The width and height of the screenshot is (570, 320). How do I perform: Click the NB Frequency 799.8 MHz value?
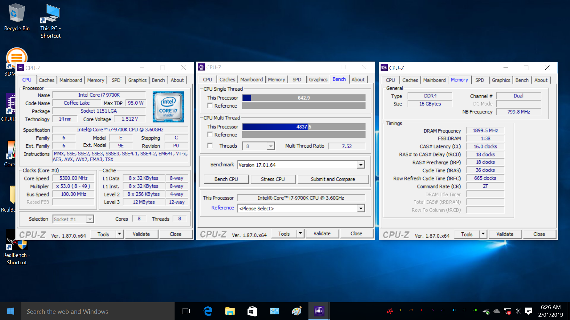click(x=519, y=112)
